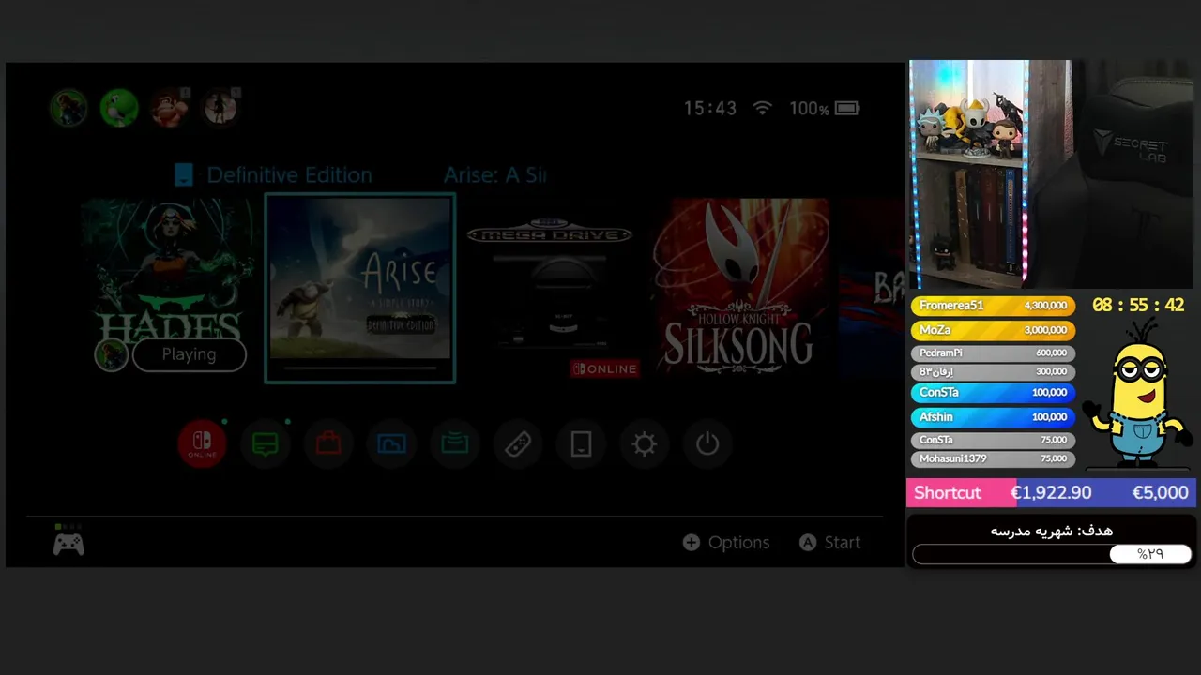The image size is (1201, 675).
Task: Select PedramPi donor row
Action: (x=994, y=352)
